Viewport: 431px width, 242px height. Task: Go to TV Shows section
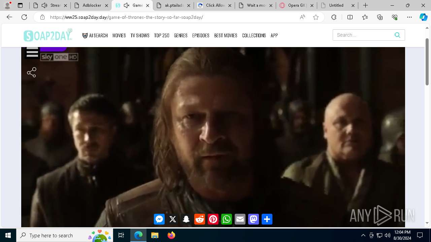click(x=140, y=35)
